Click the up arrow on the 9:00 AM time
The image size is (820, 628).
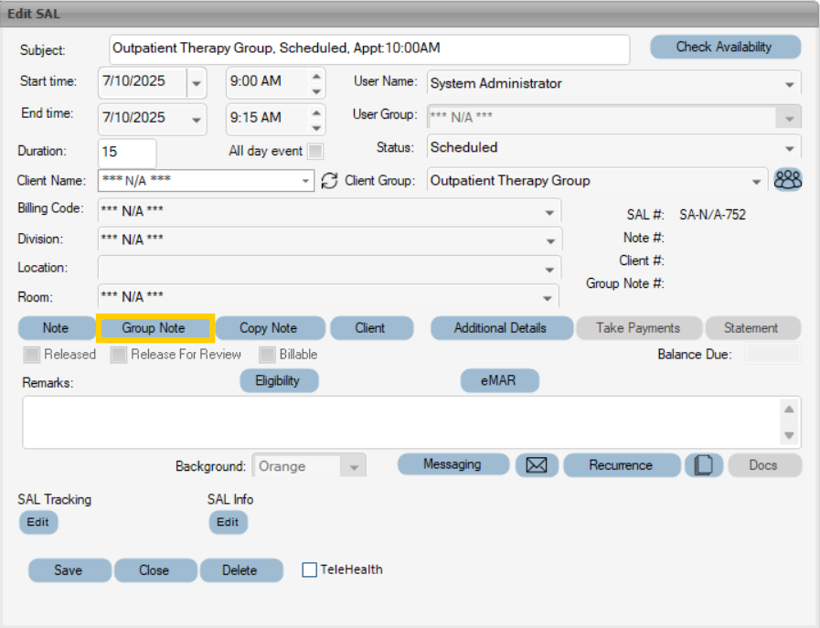[315, 77]
